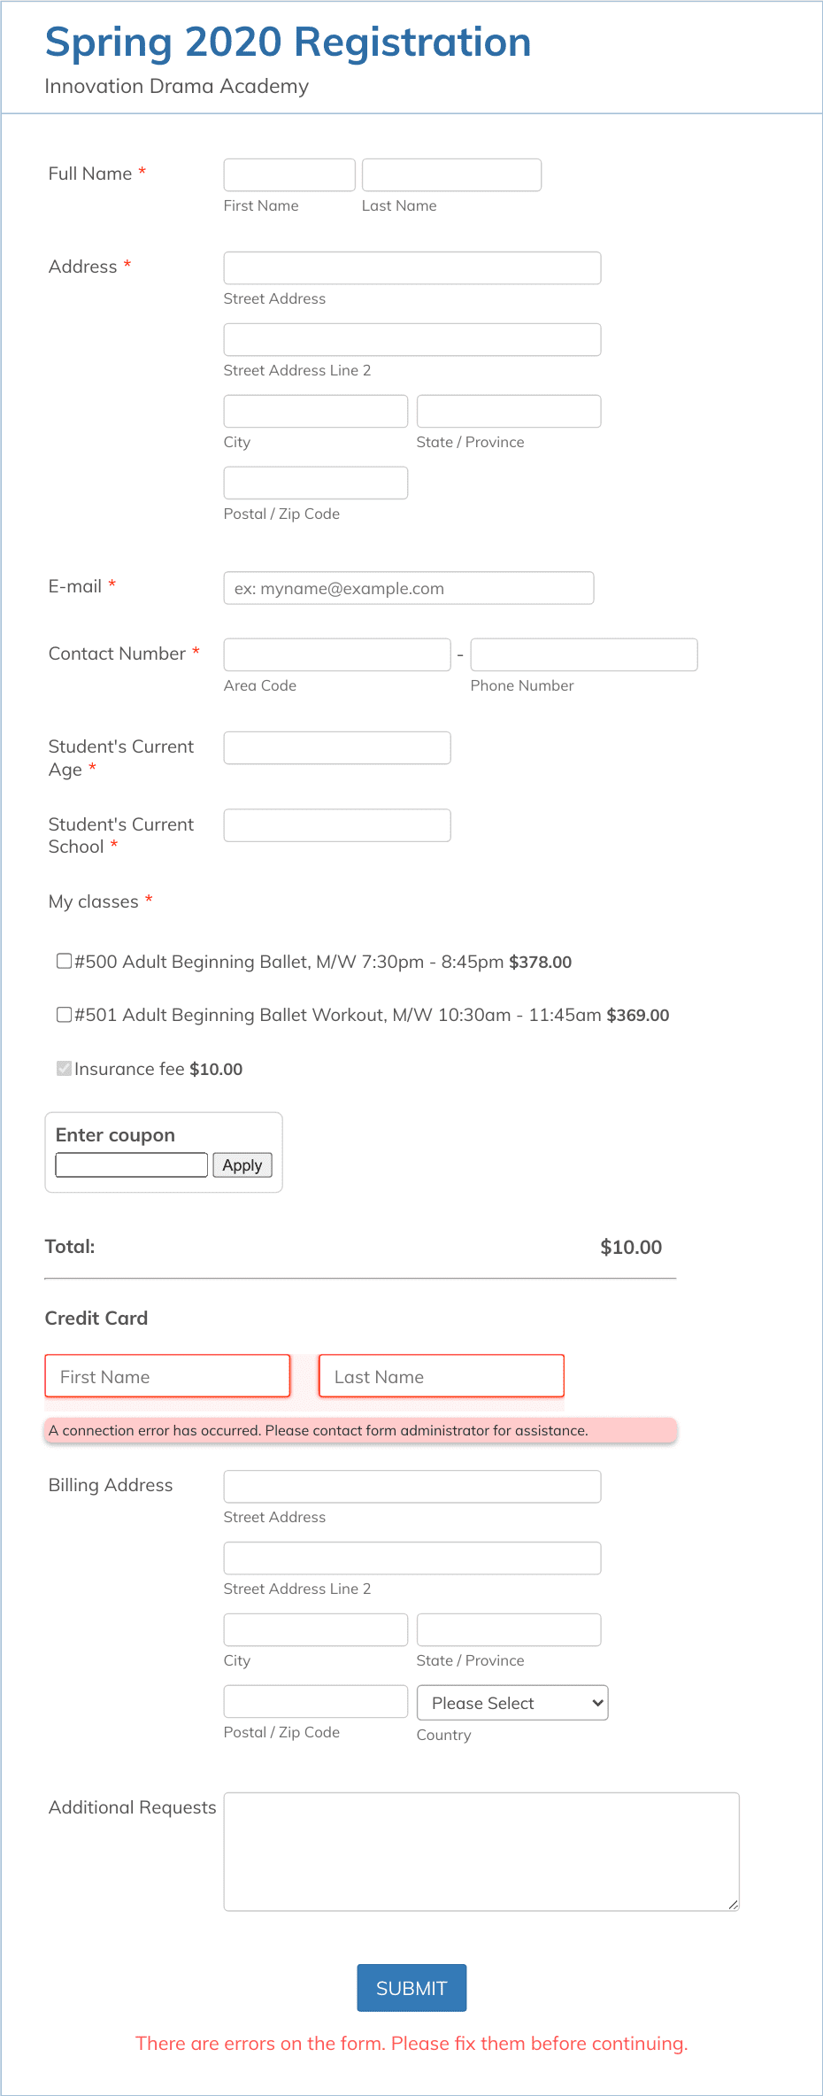Click the Full Name last name field
The height and width of the screenshot is (2096, 823).
click(x=451, y=174)
